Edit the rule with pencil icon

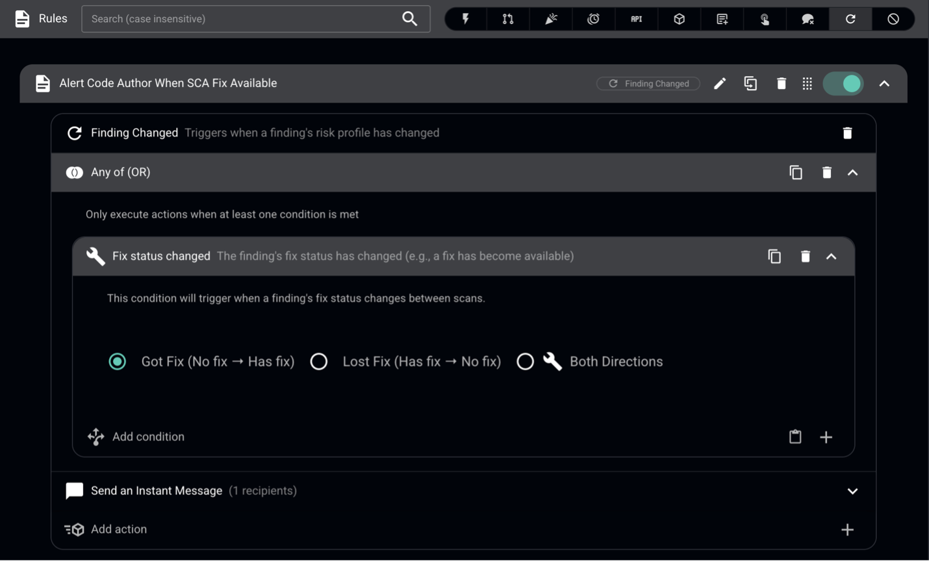pos(720,83)
